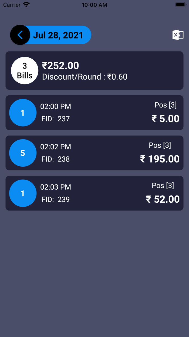Image resolution: width=189 pixels, height=337 pixels.
Task: Tap the ₹ 52.00 amount text
Action: tap(162, 199)
